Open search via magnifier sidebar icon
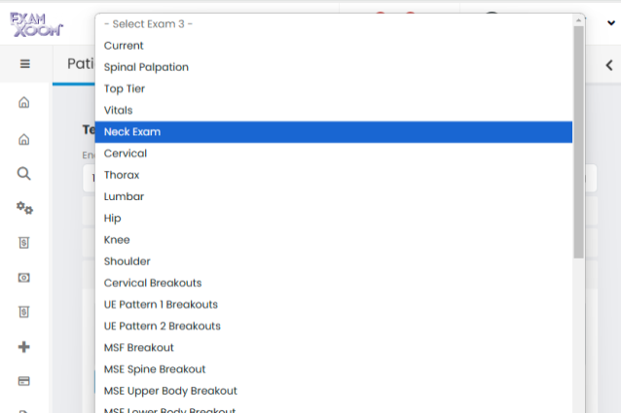 (24, 174)
